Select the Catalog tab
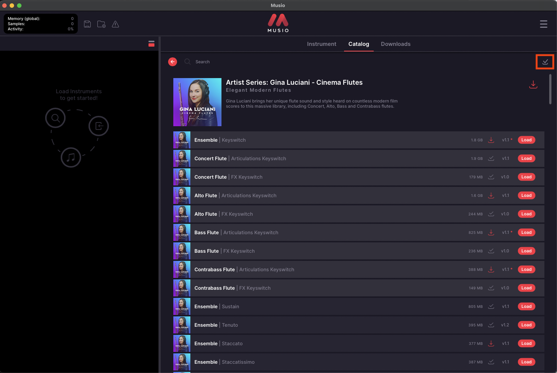This screenshot has height=373, width=557. coord(358,44)
